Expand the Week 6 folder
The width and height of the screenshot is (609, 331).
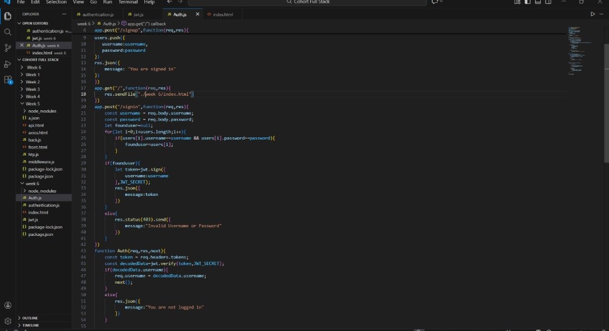[x=33, y=68]
